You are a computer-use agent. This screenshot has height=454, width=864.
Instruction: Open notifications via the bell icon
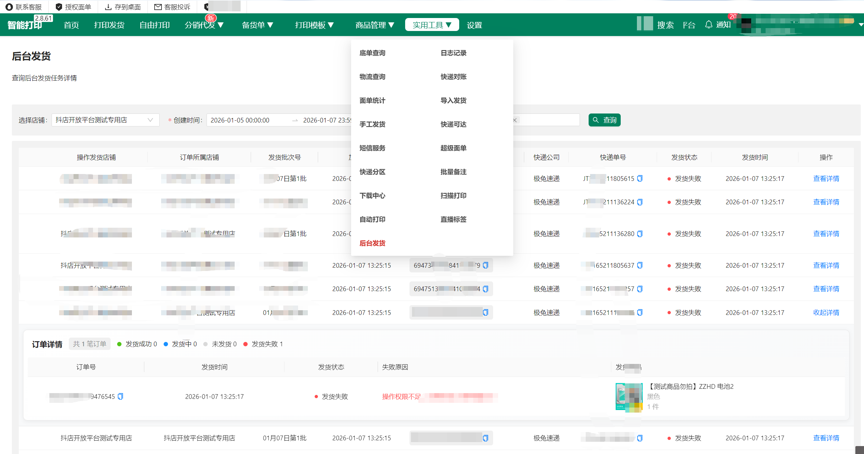pyautogui.click(x=709, y=25)
